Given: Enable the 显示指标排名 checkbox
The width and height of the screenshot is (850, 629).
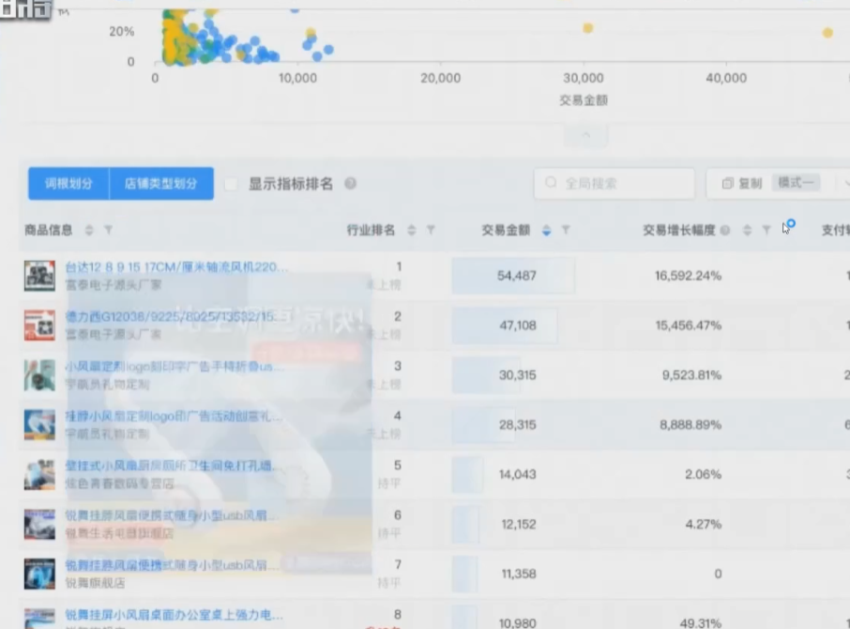Looking at the screenshot, I should pos(231,184).
